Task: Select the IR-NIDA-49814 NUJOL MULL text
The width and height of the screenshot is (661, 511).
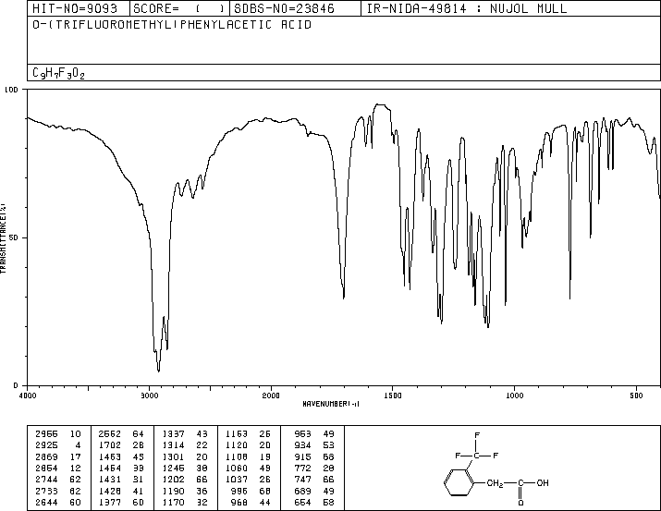Action: pos(467,8)
